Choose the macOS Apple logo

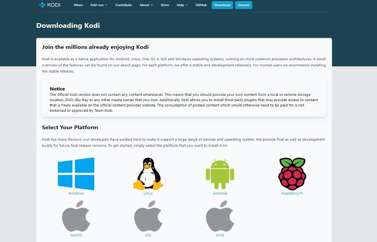pos(76,216)
